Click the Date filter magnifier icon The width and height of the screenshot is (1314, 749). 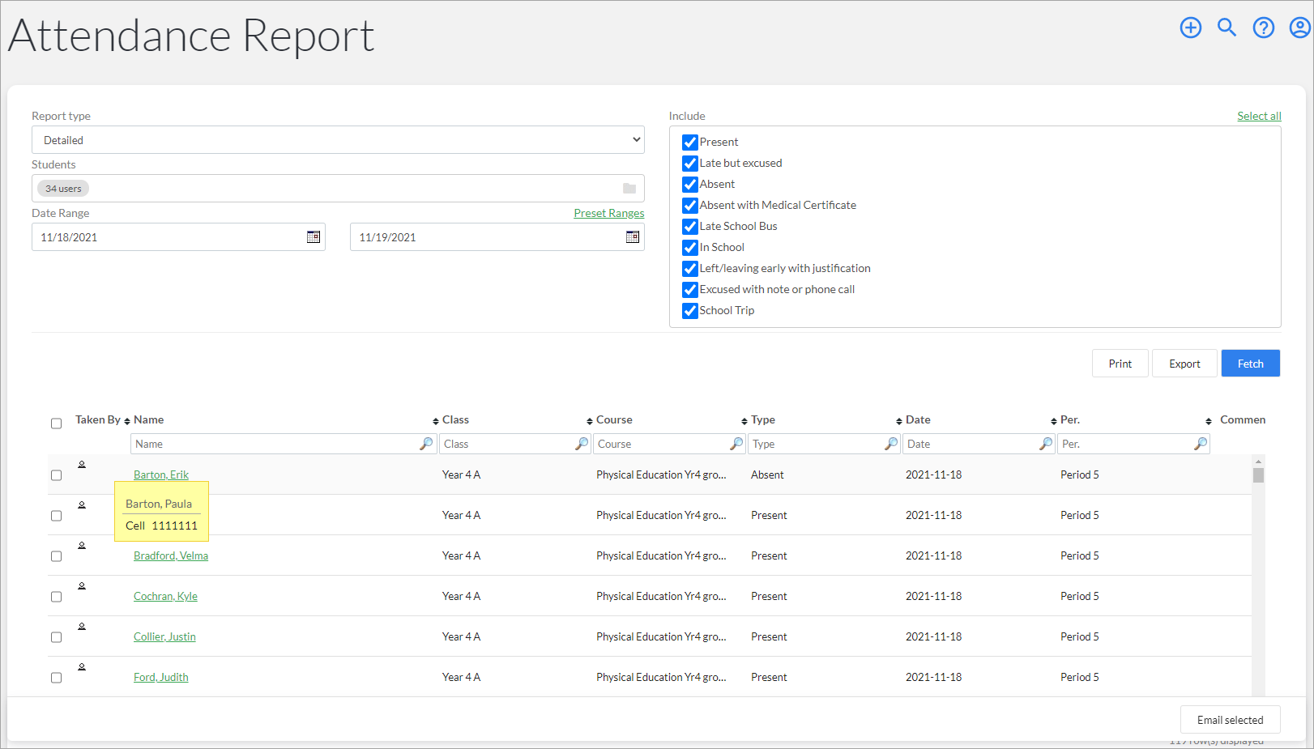pyautogui.click(x=1046, y=444)
